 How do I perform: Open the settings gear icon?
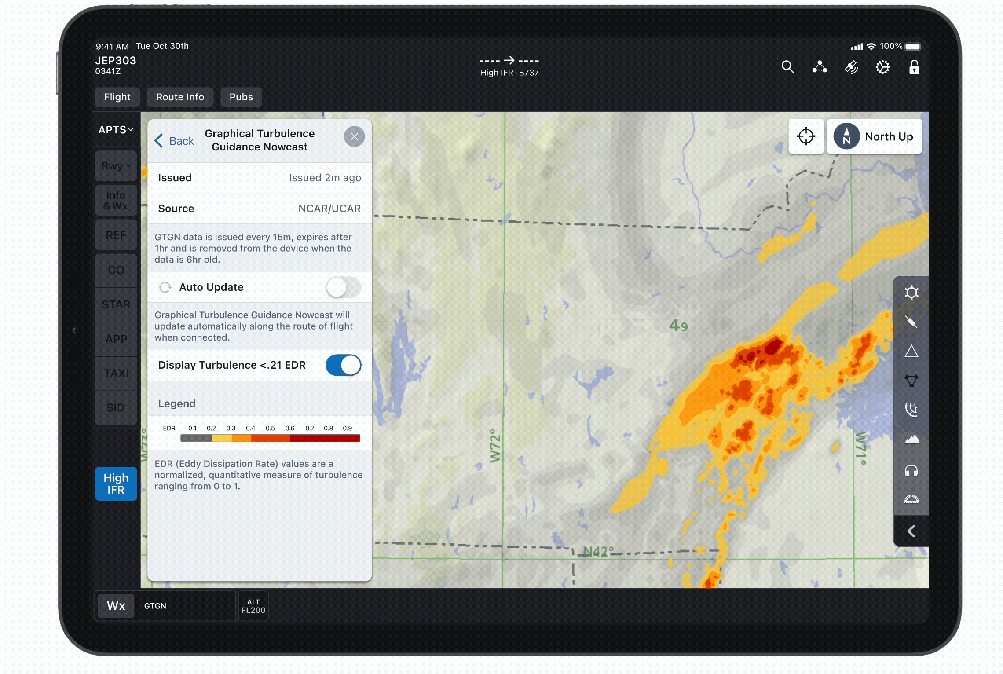[x=882, y=67]
